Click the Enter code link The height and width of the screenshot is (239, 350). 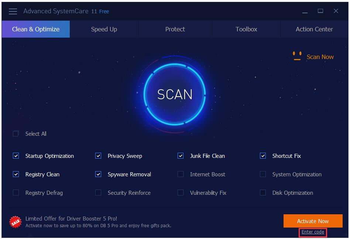tap(313, 232)
